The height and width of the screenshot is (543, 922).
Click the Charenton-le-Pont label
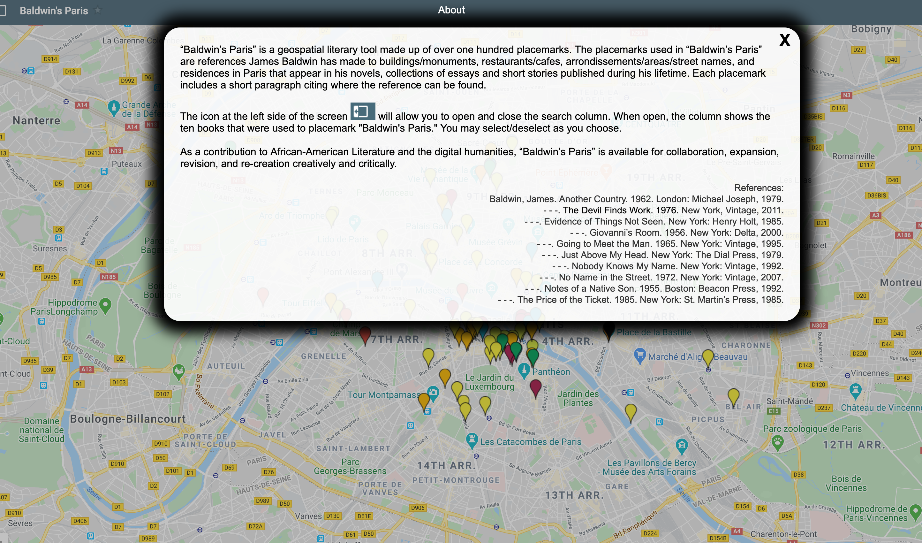(x=783, y=534)
